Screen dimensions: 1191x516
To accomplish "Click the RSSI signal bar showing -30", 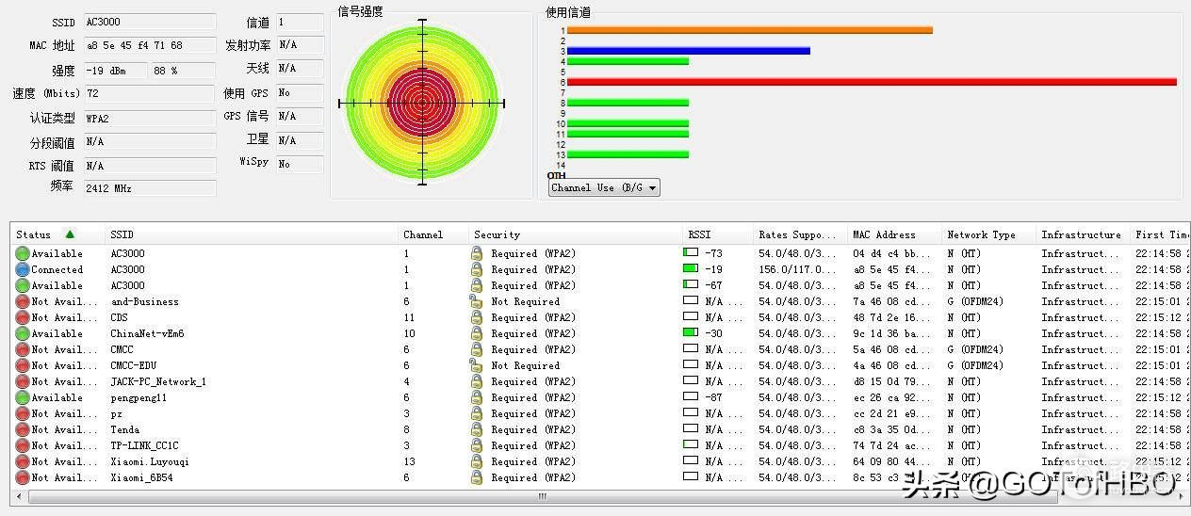I will [691, 332].
